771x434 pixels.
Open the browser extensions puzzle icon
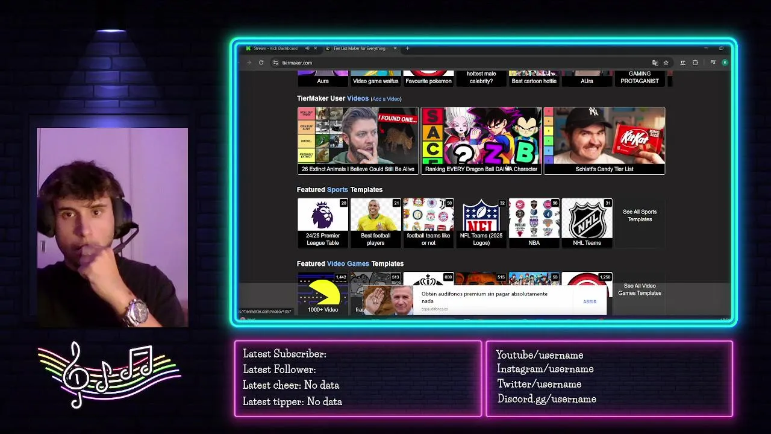[695, 63]
